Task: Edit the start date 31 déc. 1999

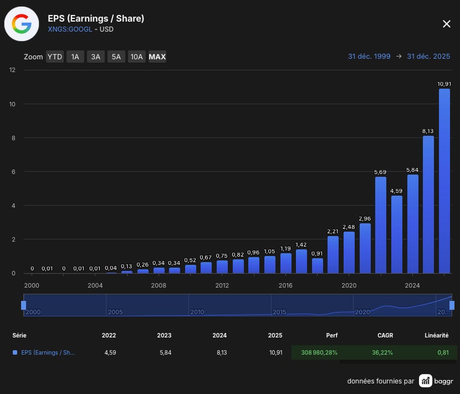Action: [369, 57]
